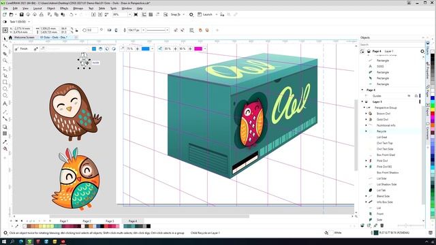Click the Save icon in the standard toolbar
The height and width of the screenshot is (245, 436).
tap(21, 14)
